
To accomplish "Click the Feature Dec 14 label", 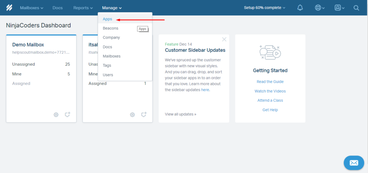I will point(179,44).
